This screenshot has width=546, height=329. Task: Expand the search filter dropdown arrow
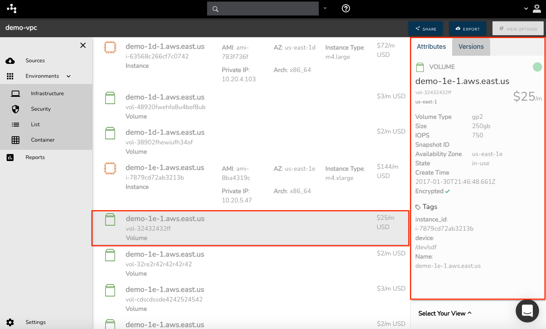tap(325, 8)
